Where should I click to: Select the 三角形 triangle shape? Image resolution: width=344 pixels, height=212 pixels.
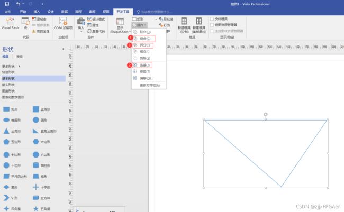pos(12,131)
